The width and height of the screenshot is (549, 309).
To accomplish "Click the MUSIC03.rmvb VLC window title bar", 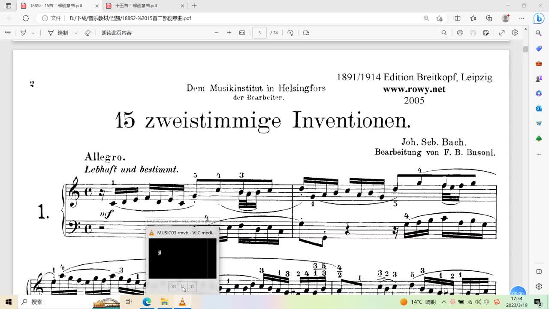I will click(183, 233).
